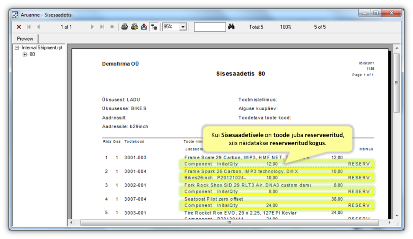
Task: Click horizontal scrollbar right arrow
Action: (389, 223)
